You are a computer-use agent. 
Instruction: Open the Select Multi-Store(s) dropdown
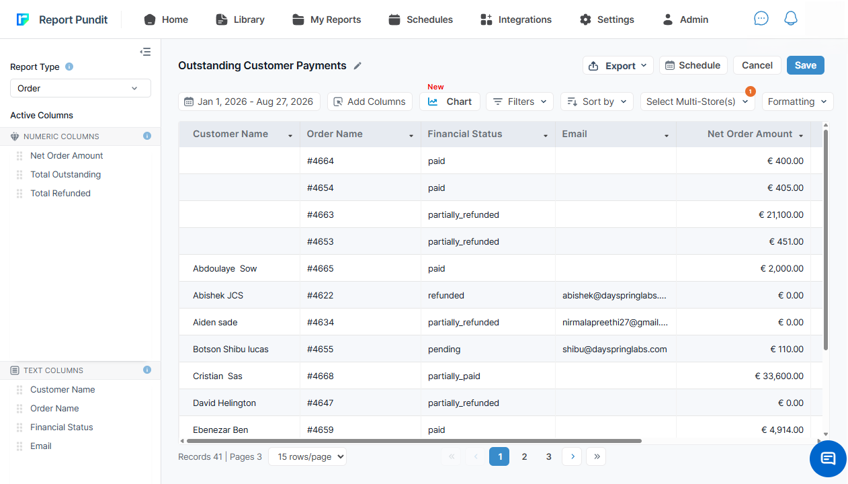(x=697, y=102)
